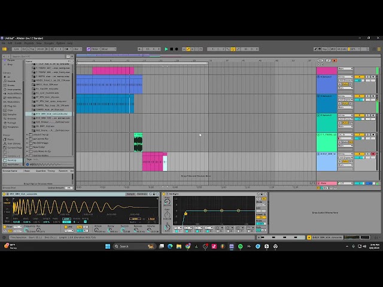The width and height of the screenshot is (383, 287).
Task: Click track 4 volume slider
Action: click(x=359, y=80)
